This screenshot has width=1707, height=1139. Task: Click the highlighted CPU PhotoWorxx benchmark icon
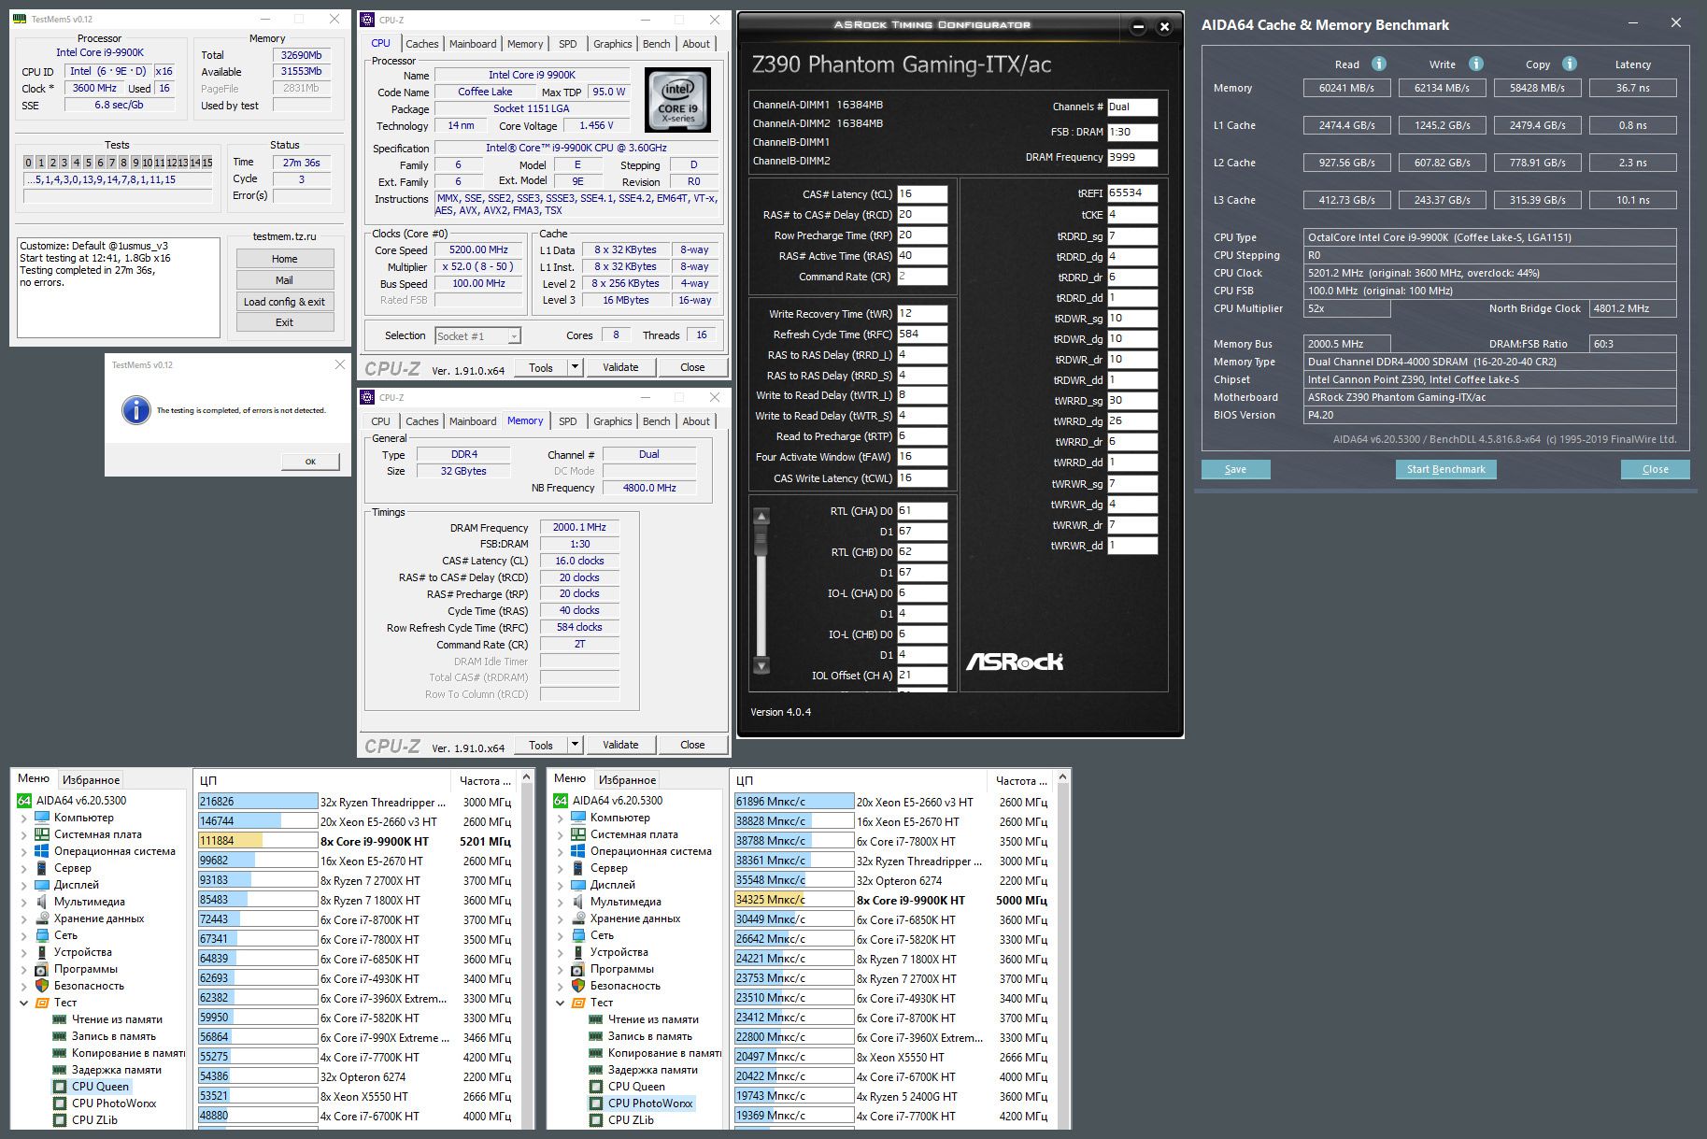click(x=596, y=1103)
